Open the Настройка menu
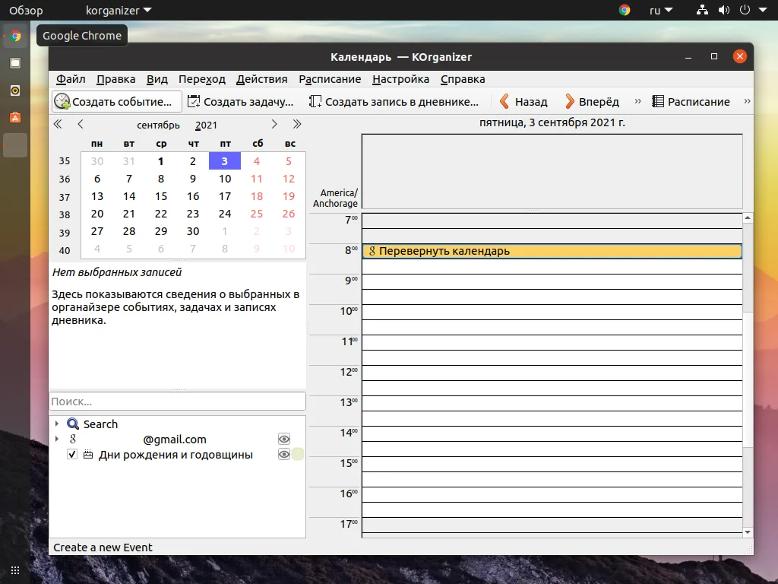Image resolution: width=778 pixels, height=584 pixels. 400,79
